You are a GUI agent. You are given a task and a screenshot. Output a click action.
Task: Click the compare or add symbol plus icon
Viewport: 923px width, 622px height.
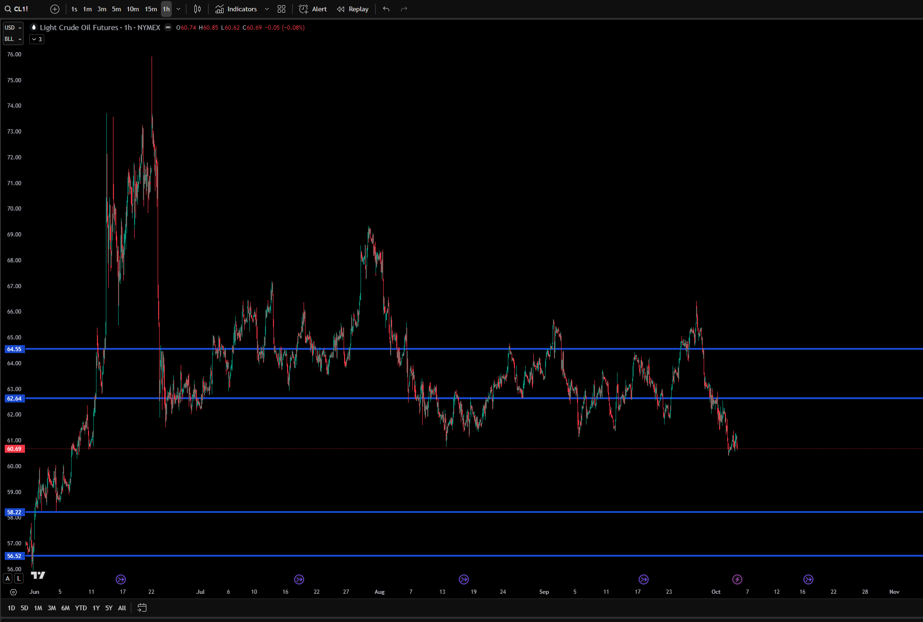pos(55,9)
